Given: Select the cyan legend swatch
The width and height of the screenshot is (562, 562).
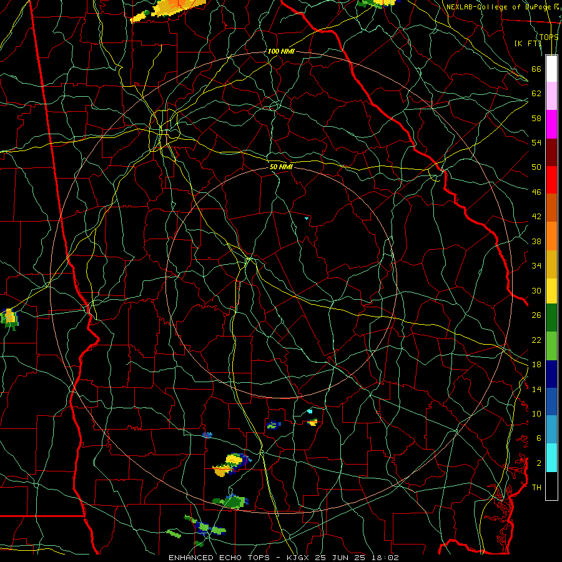Looking at the screenshot, I should (x=551, y=458).
